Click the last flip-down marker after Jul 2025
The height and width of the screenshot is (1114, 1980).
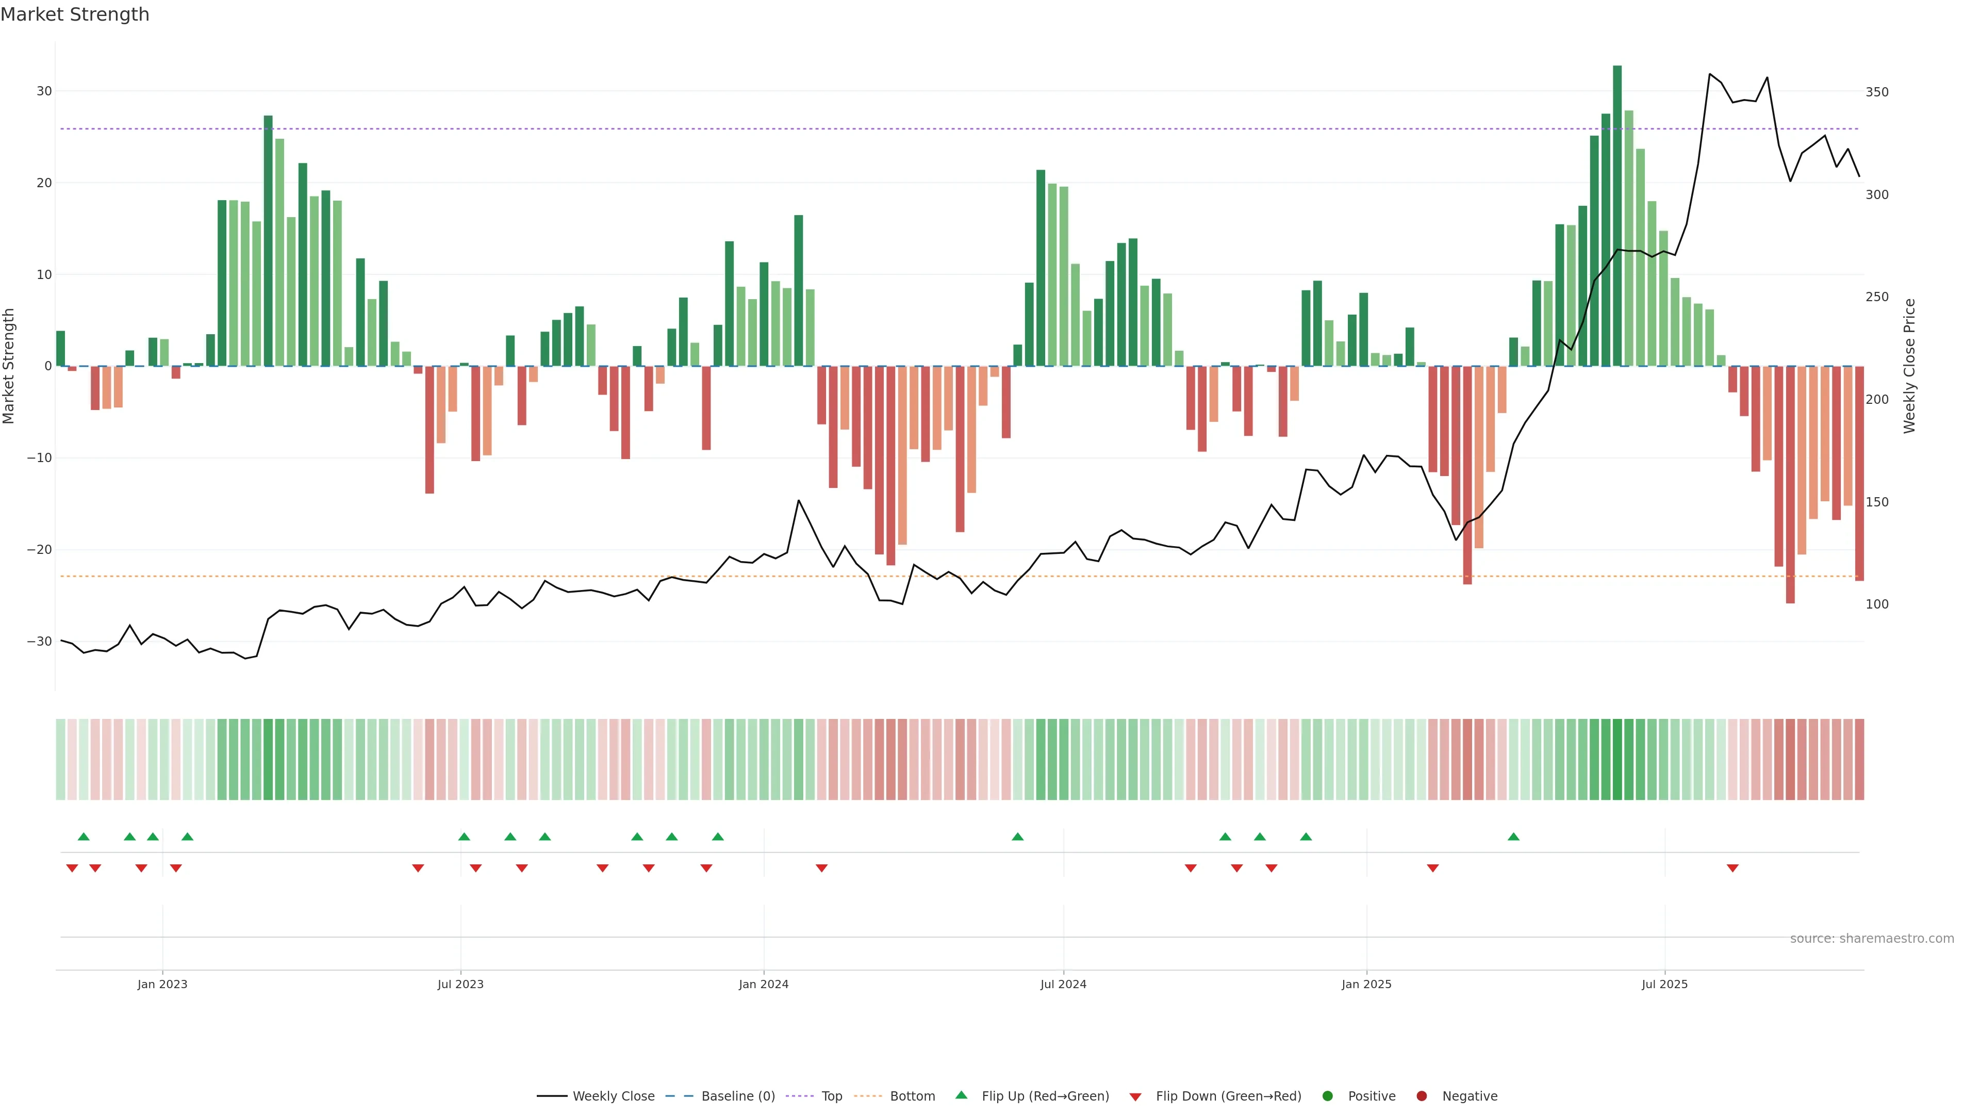click(x=1732, y=868)
